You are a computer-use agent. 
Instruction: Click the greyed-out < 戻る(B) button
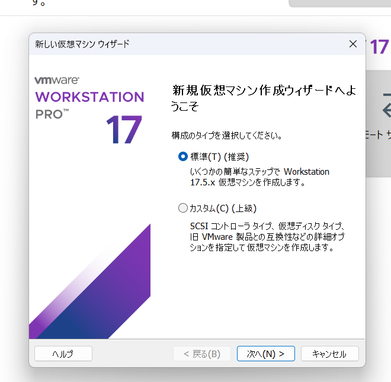click(201, 354)
